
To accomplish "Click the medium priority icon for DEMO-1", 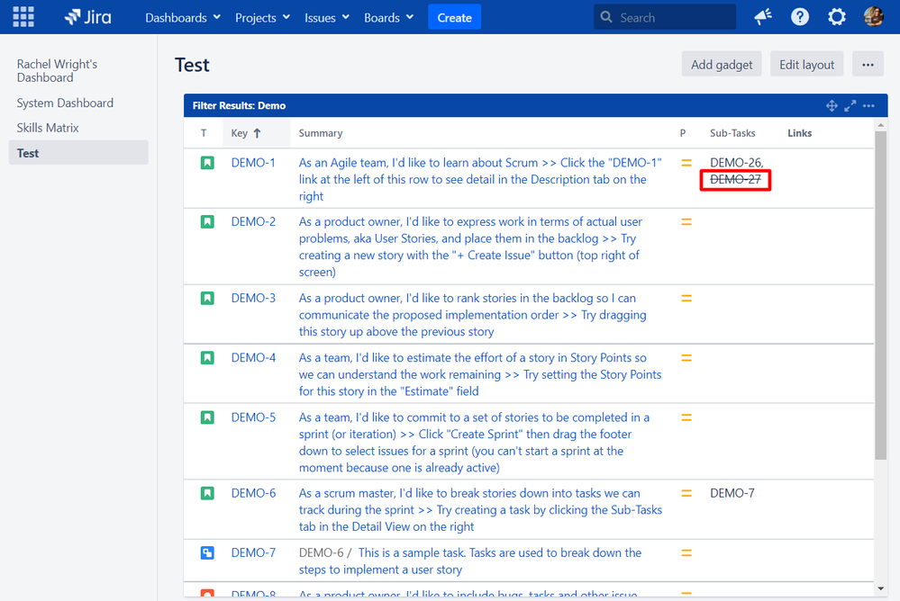I will click(x=686, y=163).
